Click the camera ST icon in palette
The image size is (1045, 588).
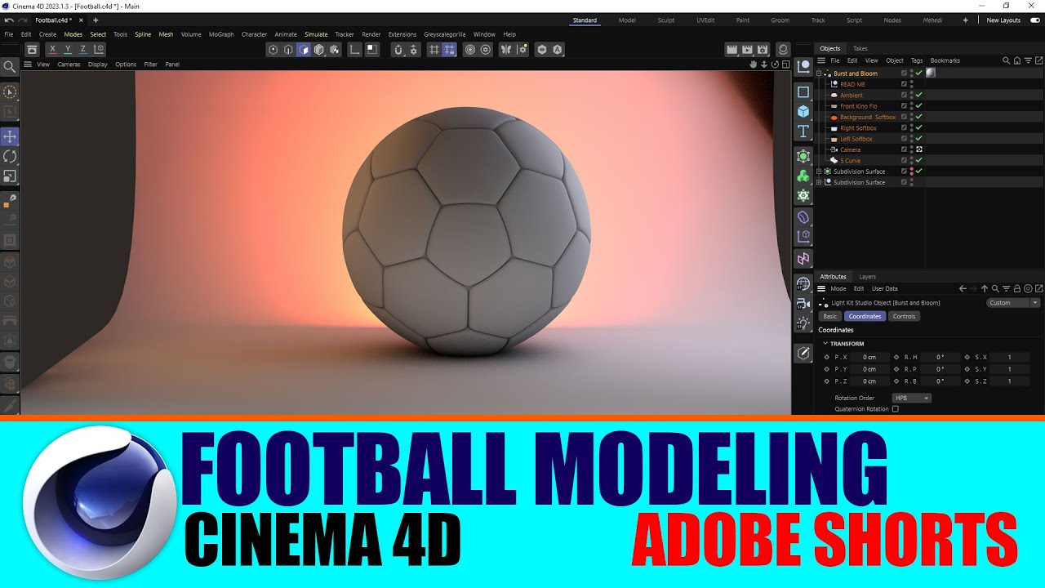803,304
